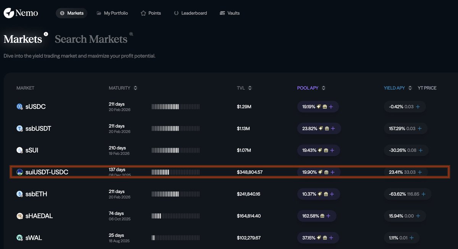The height and width of the screenshot is (249, 458).
Task: Click plus in sSUI Pool APY
Action: coord(332,150)
